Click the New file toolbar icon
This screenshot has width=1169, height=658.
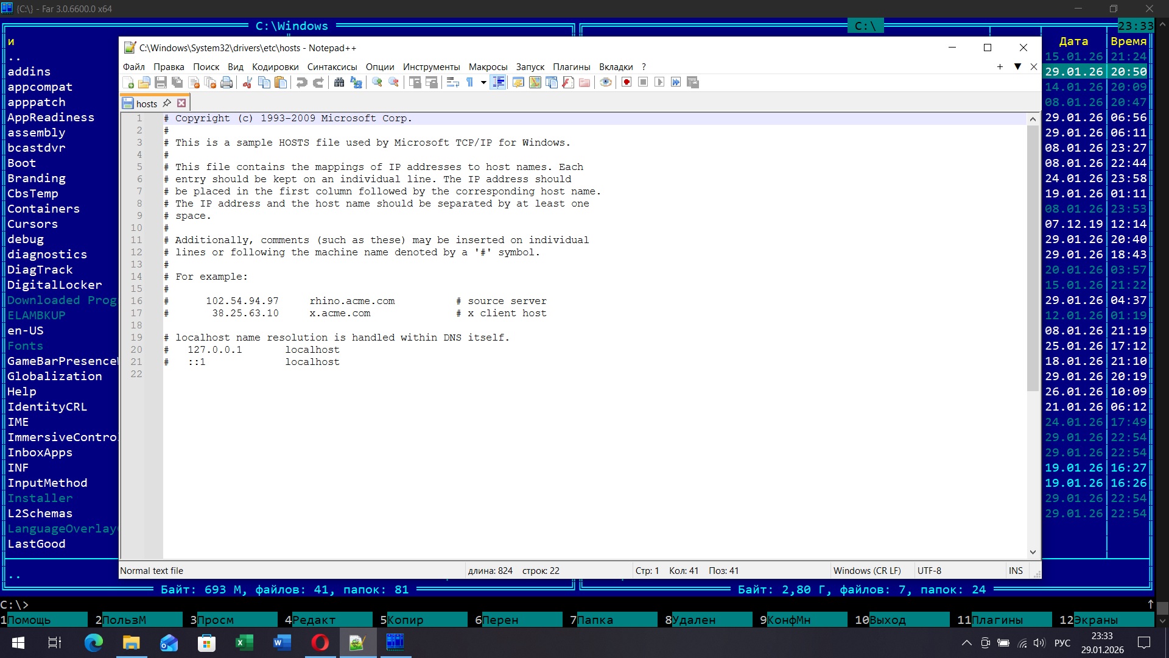[x=128, y=83]
